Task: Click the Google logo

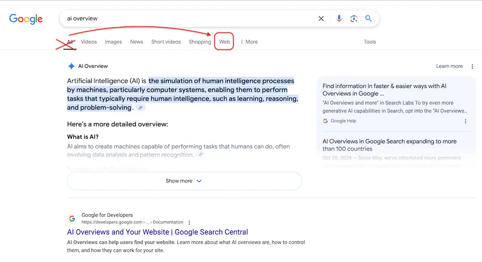Action: pos(26,19)
